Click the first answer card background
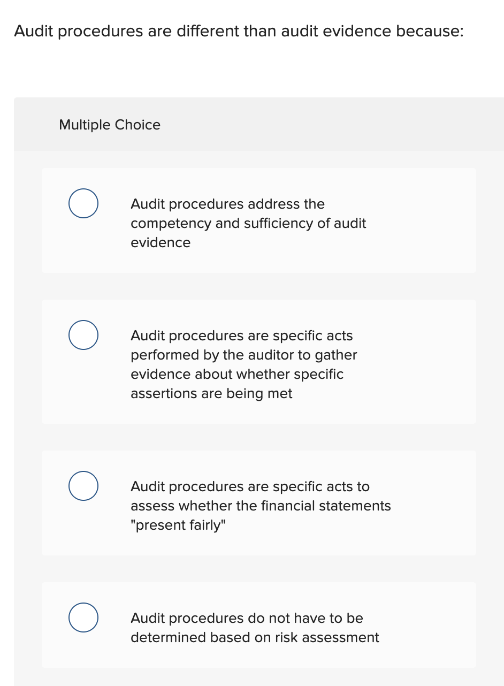The image size is (504, 686). coord(259,220)
